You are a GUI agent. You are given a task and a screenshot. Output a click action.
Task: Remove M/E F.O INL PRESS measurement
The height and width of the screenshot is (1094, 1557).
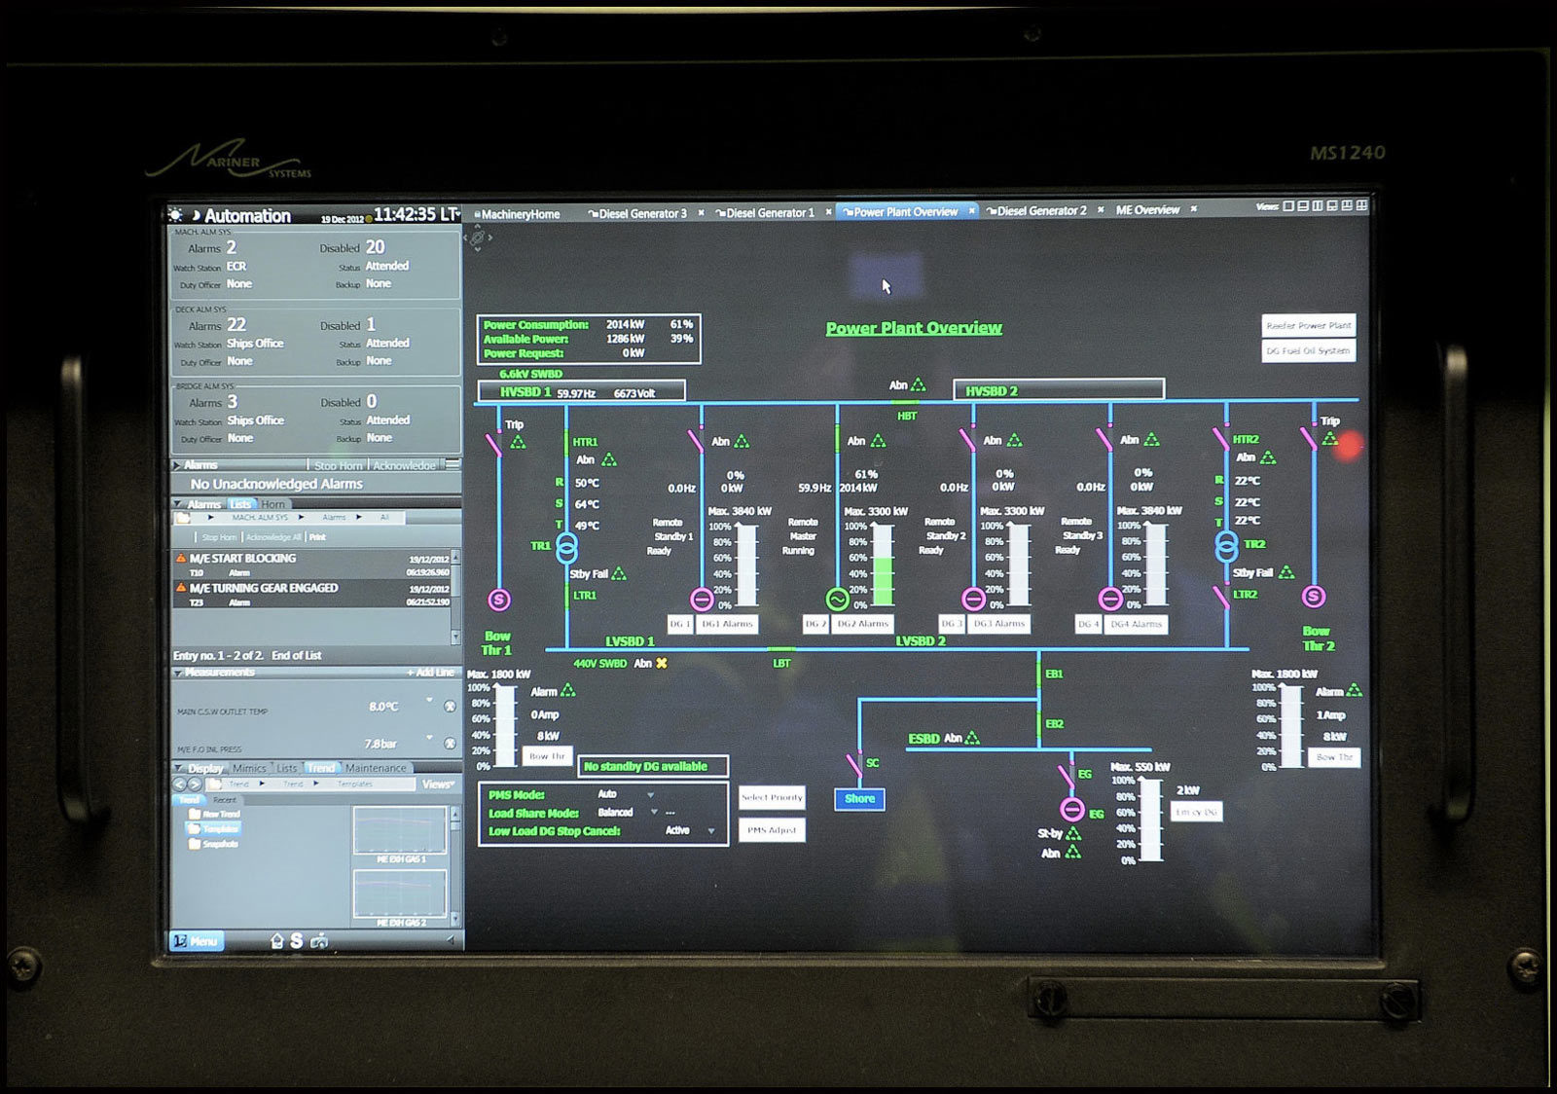pos(450,744)
